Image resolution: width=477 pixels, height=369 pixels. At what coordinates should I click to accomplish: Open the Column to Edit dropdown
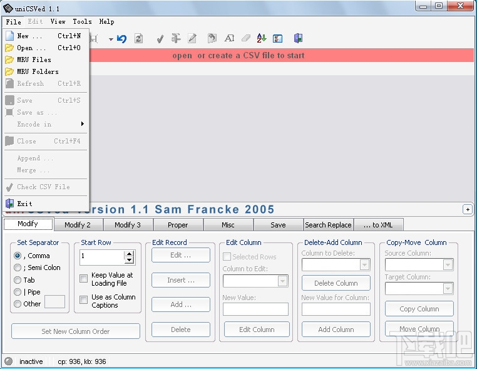(x=282, y=281)
